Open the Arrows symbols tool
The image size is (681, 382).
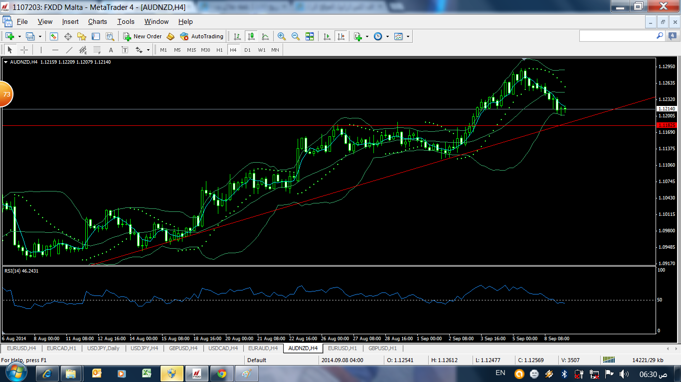(139, 50)
